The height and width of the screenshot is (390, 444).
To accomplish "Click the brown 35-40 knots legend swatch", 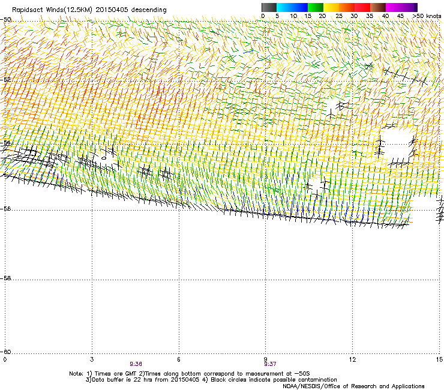I will [x=378, y=7].
